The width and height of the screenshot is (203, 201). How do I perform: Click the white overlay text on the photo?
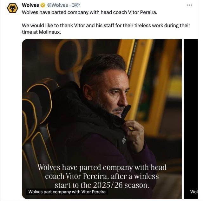(x=102, y=176)
